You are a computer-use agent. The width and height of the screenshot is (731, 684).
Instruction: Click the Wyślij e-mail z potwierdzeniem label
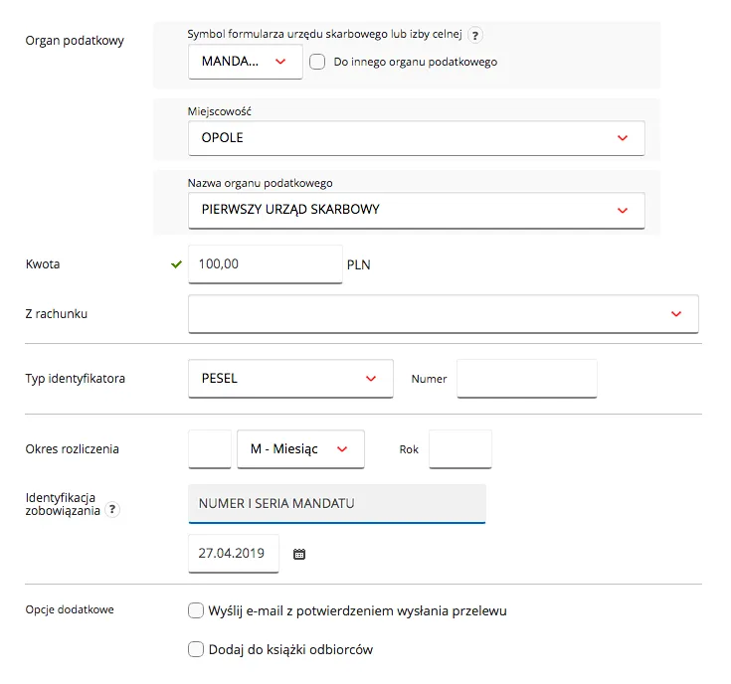[x=358, y=610]
